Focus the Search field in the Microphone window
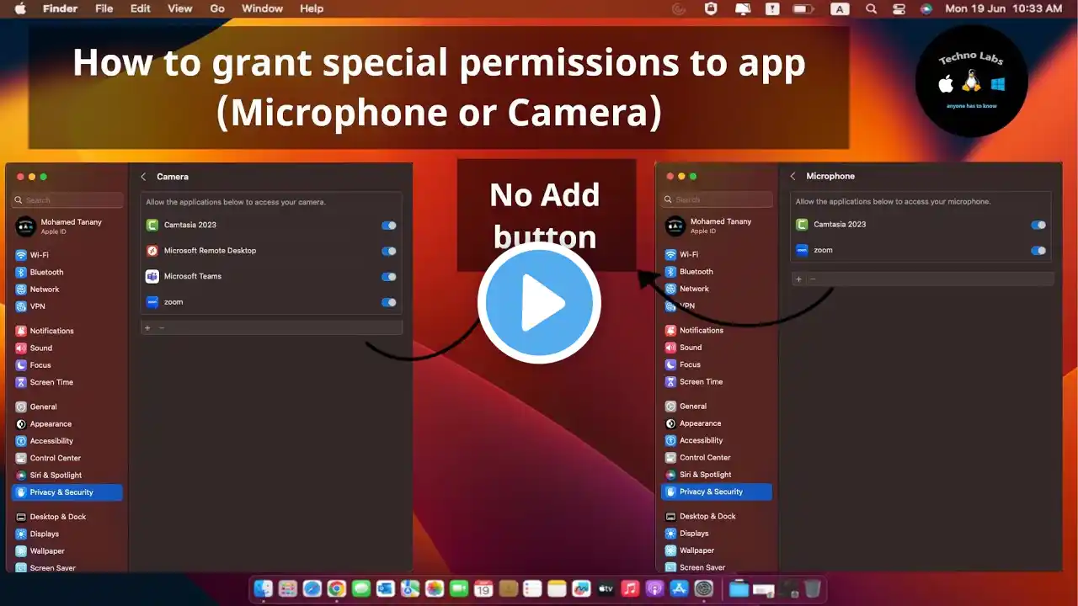The width and height of the screenshot is (1078, 606). [x=718, y=199]
